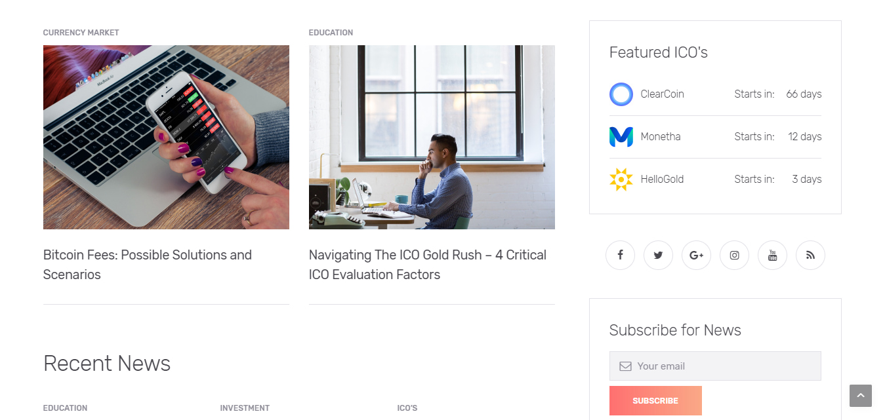Open the Twitter social icon

tap(658, 256)
